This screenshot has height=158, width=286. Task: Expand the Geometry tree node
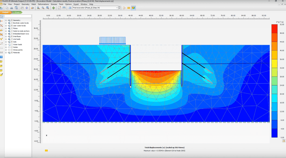point(6,20)
